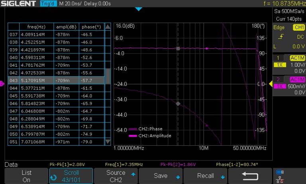Click the gray square cursor on amplitude curve
This screenshot has width=306, height=184.
click(x=178, y=48)
